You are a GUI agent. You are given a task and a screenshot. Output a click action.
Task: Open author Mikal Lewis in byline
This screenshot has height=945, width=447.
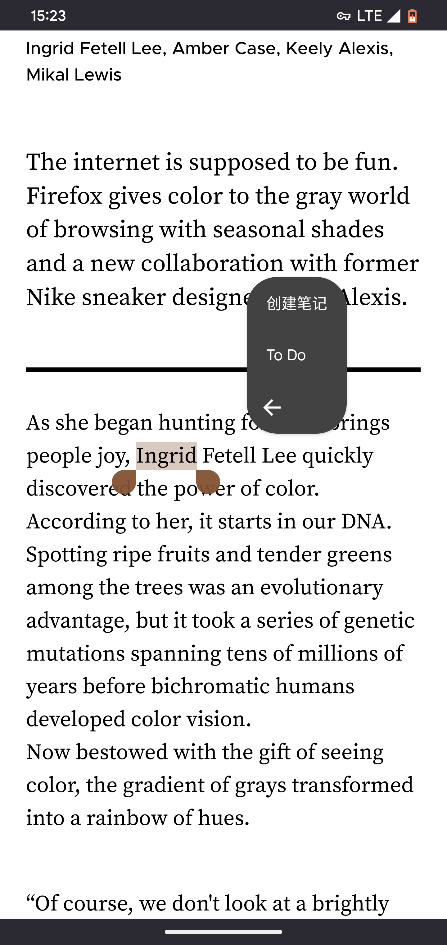(74, 75)
